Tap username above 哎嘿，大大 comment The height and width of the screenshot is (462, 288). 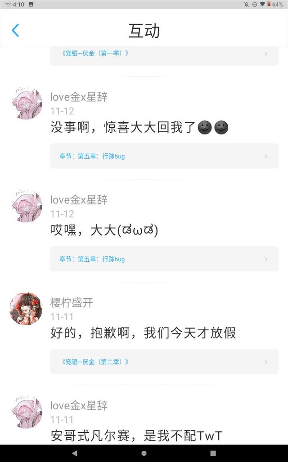tap(79, 200)
